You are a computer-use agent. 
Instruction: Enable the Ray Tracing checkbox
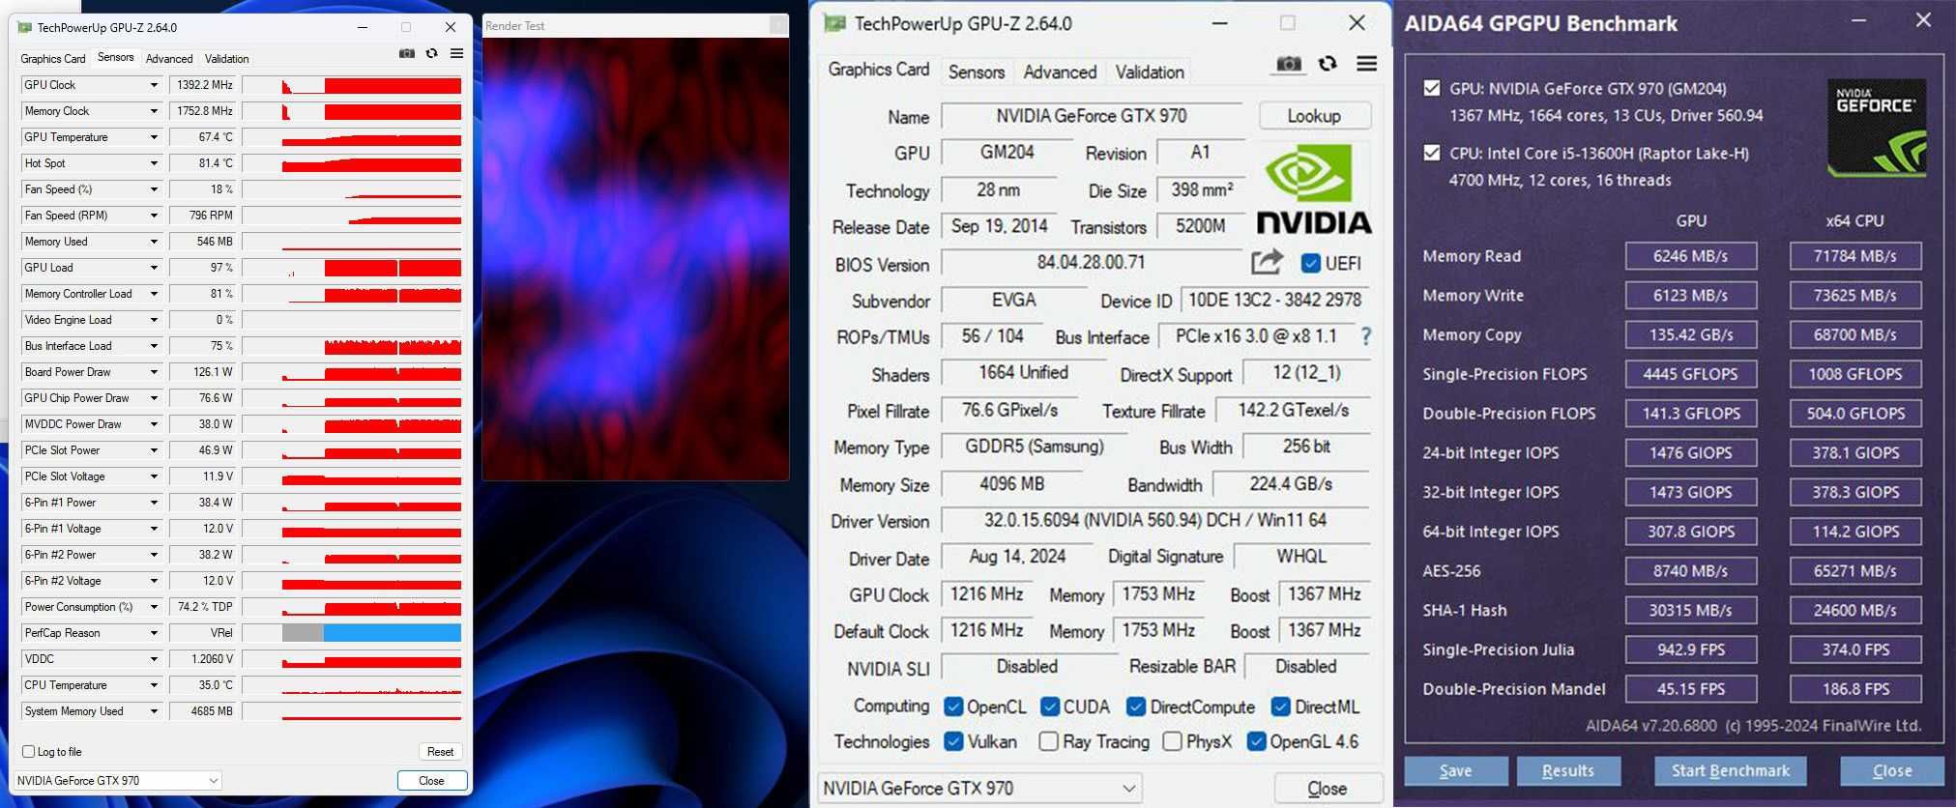(1048, 741)
